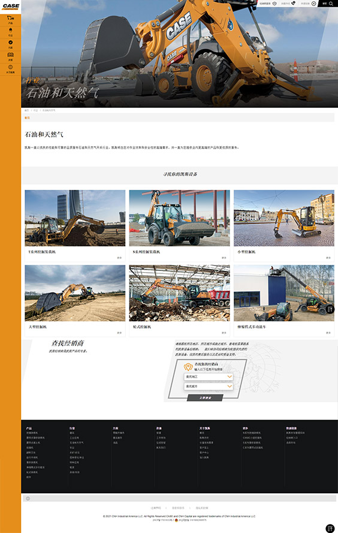Click the N系列挖掘装载机 title text
The width and height of the screenshot is (338, 533).
click(146, 252)
